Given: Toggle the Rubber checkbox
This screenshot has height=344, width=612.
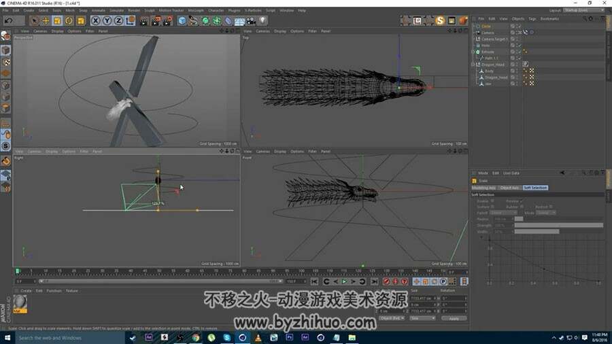Looking at the screenshot, I should 522,207.
